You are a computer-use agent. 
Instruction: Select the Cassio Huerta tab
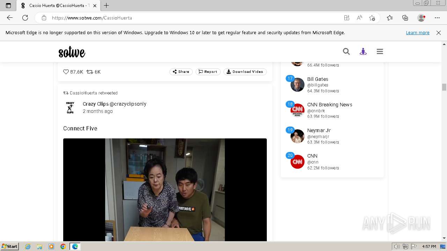click(x=58, y=6)
